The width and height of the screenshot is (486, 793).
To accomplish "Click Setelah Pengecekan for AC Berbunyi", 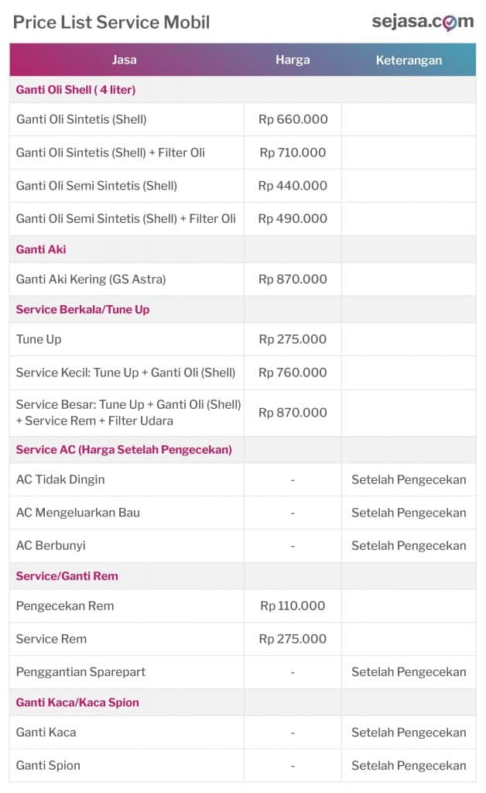I will [x=409, y=545].
